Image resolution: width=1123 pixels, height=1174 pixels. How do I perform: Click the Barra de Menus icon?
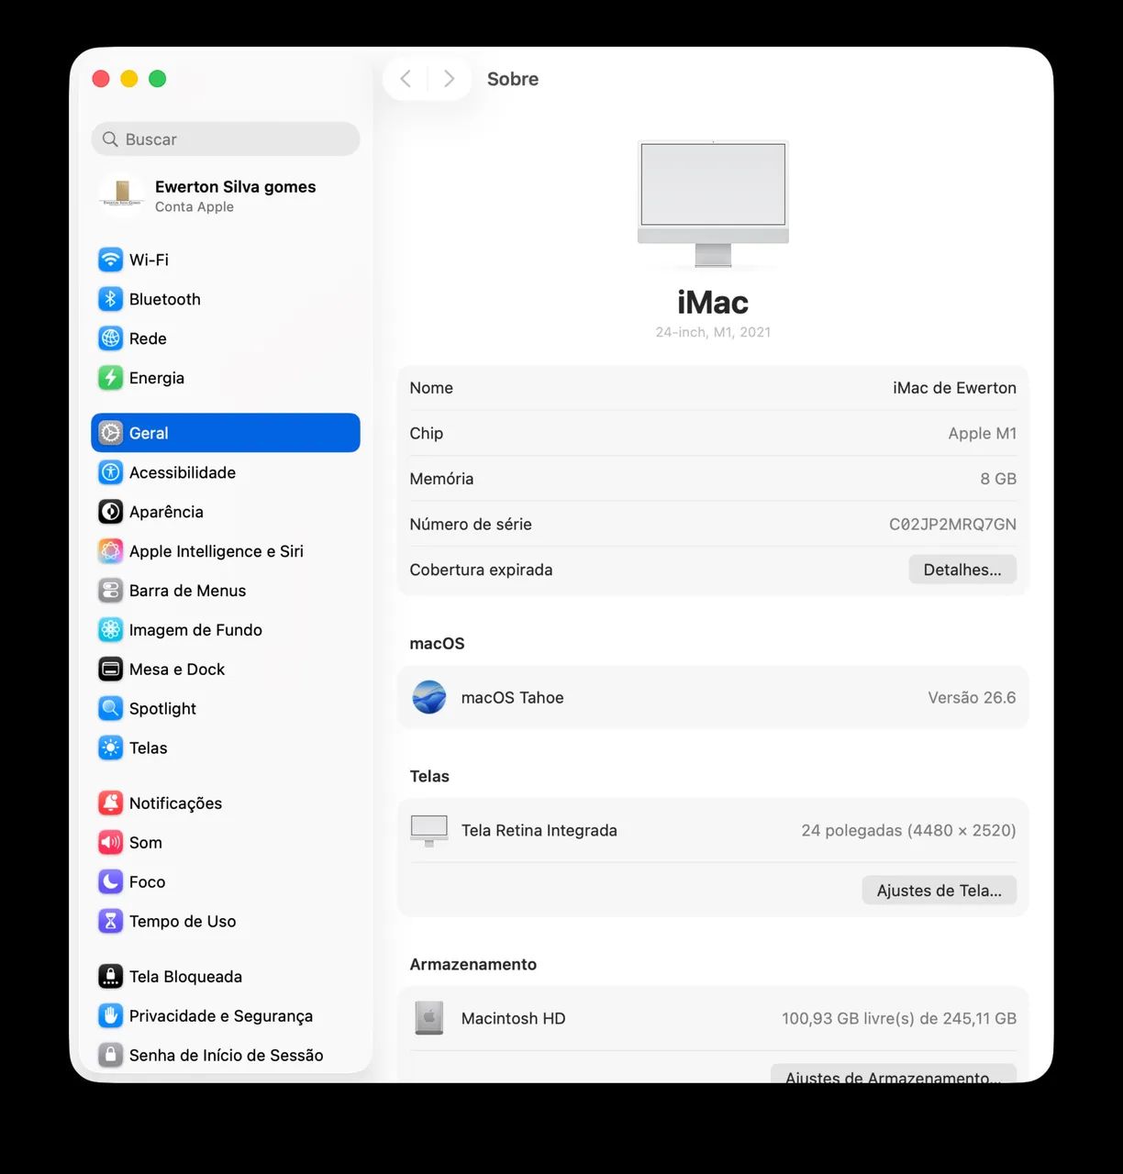tap(110, 591)
